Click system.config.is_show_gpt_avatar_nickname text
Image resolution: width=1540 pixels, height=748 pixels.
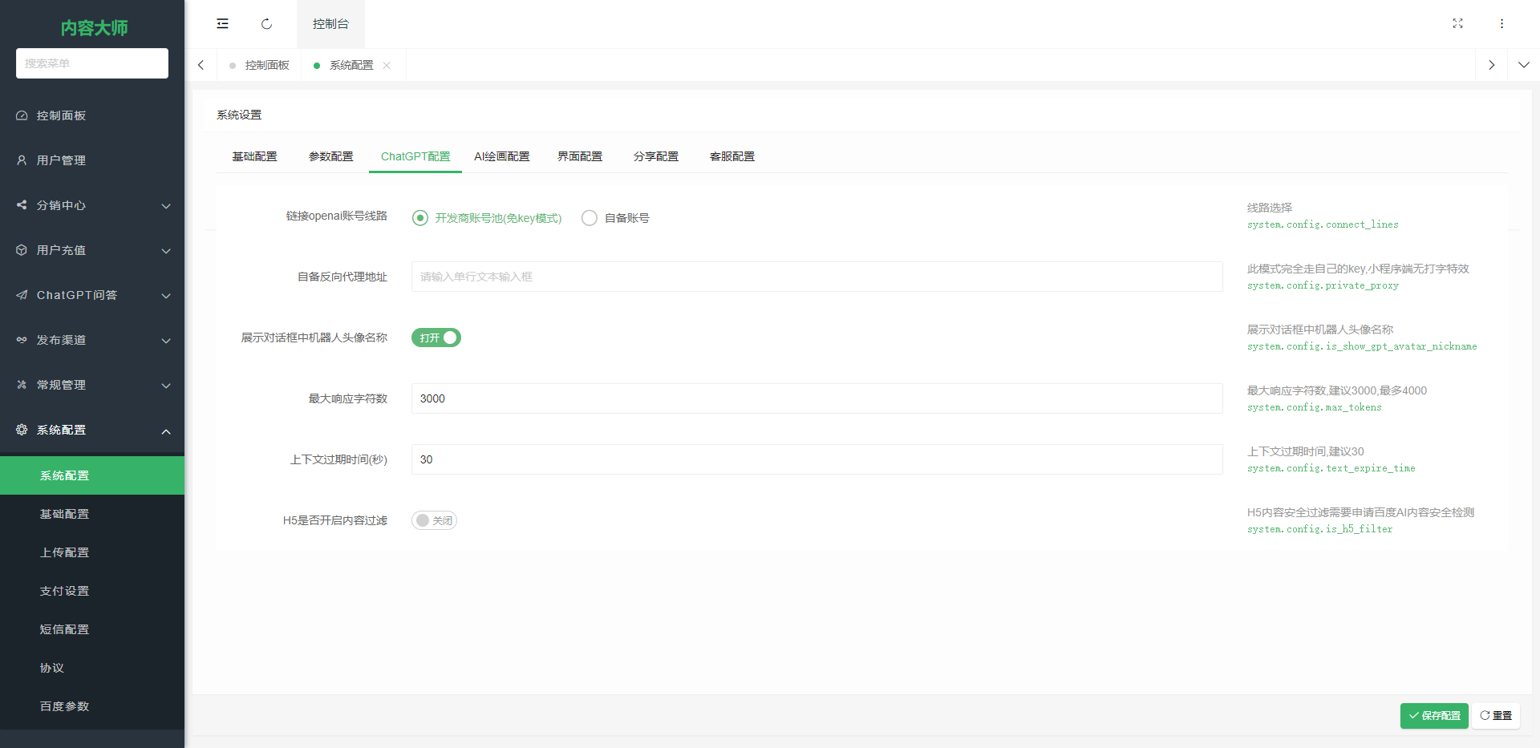pos(1362,346)
